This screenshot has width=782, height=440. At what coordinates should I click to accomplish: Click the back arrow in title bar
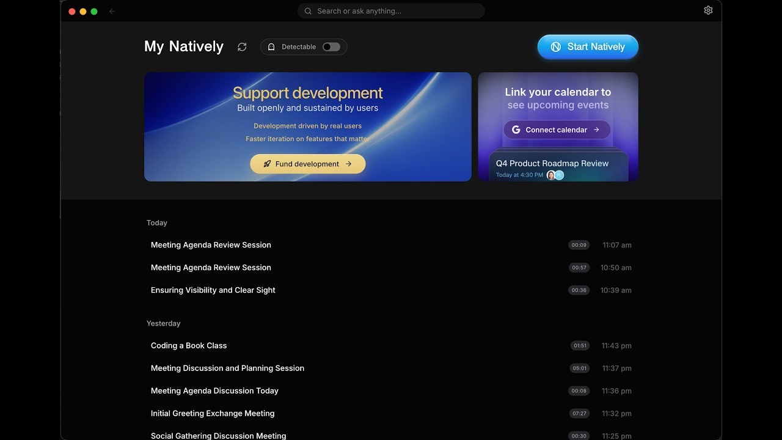click(x=112, y=11)
